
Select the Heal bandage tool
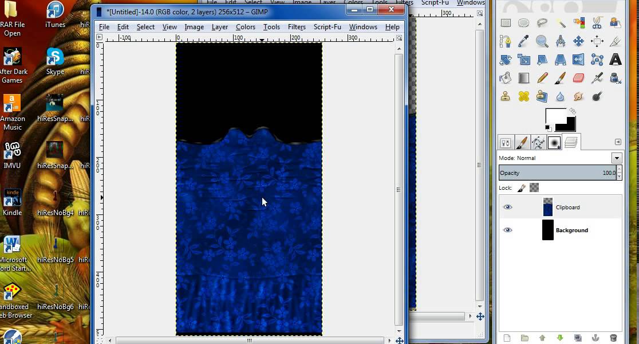point(524,96)
